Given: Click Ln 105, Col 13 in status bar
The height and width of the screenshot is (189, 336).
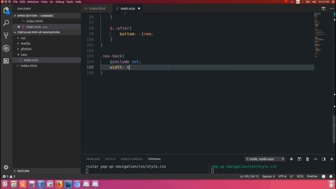Looking at the screenshot, I should pos(249,176).
